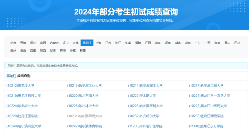Select the 上海 tab
The height and width of the screenshot is (131, 249).
tap(98, 43)
